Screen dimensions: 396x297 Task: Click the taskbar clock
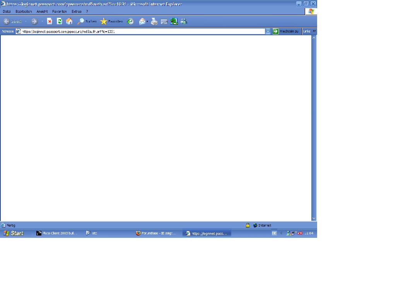point(309,233)
